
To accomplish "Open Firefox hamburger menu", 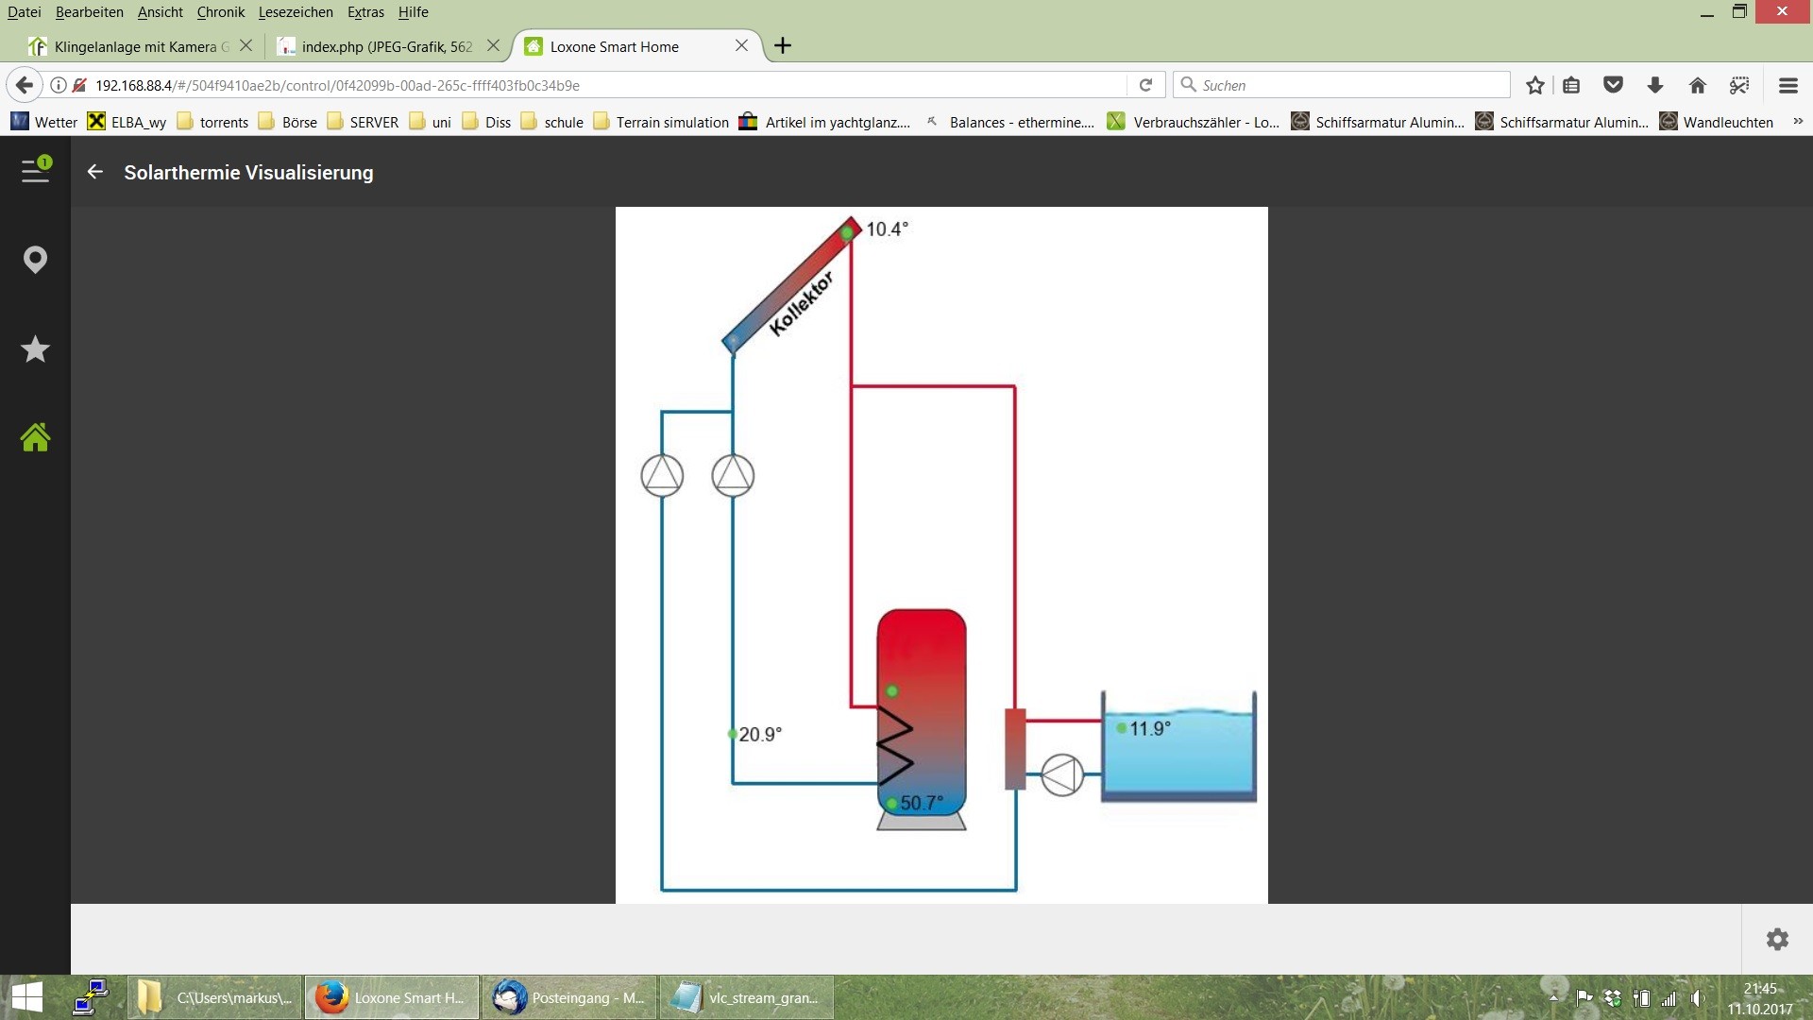I will click(1788, 85).
